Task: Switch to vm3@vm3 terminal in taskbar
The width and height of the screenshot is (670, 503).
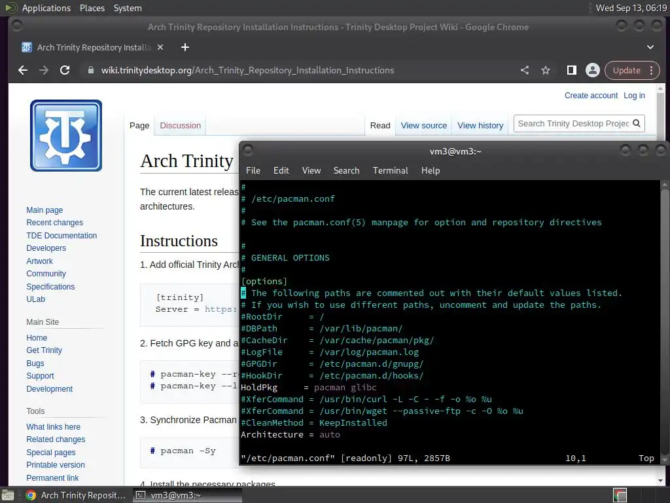Action: (x=186, y=495)
